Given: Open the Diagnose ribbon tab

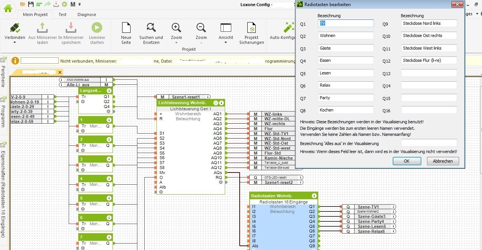Looking at the screenshot, I should click(x=87, y=15).
